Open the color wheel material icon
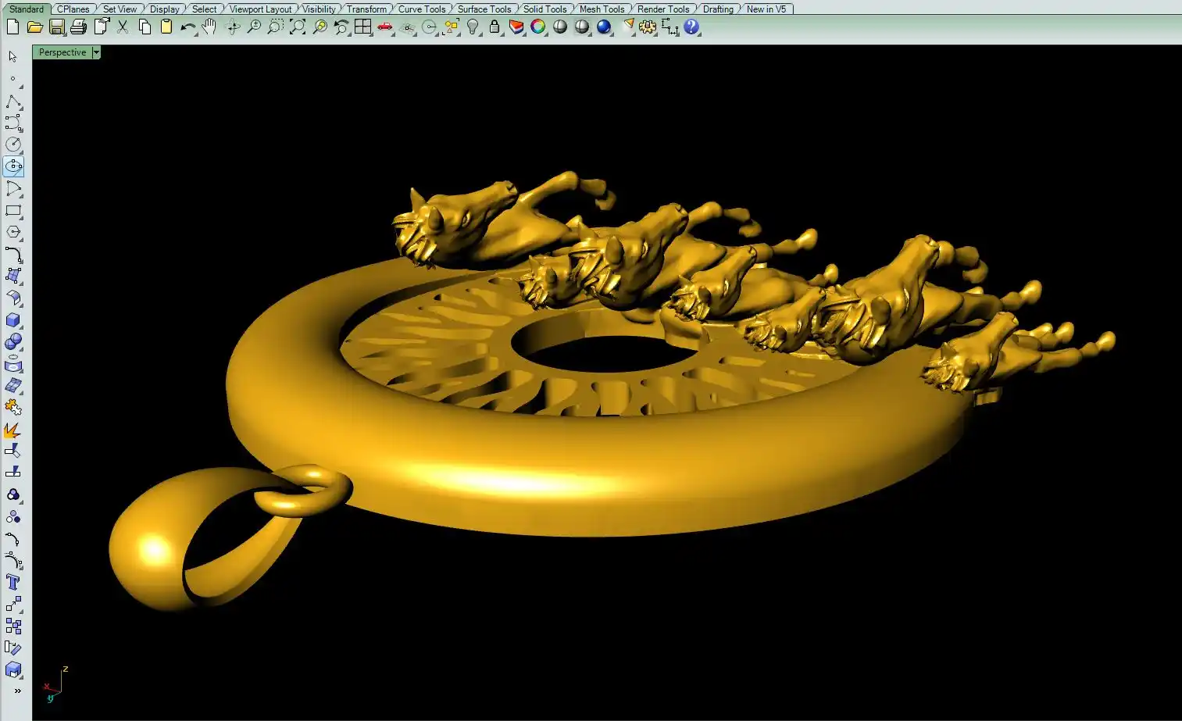 [538, 27]
